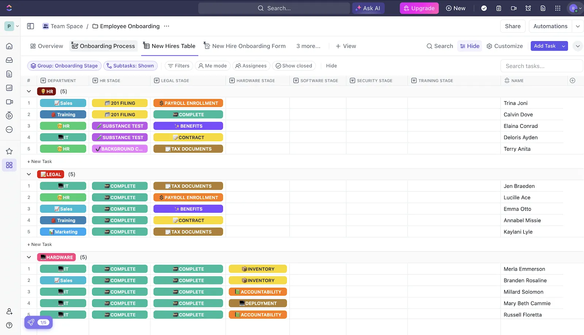Toggle the Subtasks: Shown pill
Image resolution: width=584 pixels, height=335 pixels.
point(130,66)
